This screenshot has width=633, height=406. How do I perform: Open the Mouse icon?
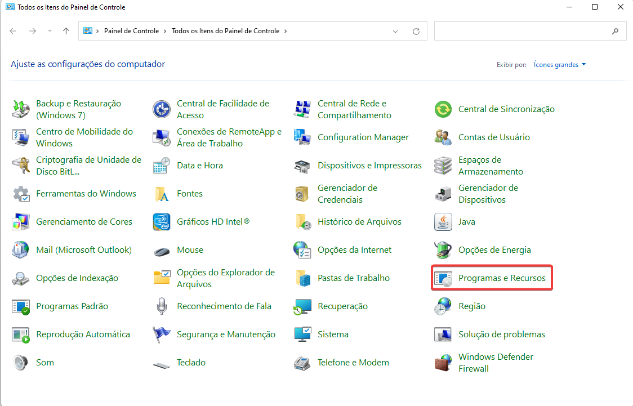tap(162, 252)
